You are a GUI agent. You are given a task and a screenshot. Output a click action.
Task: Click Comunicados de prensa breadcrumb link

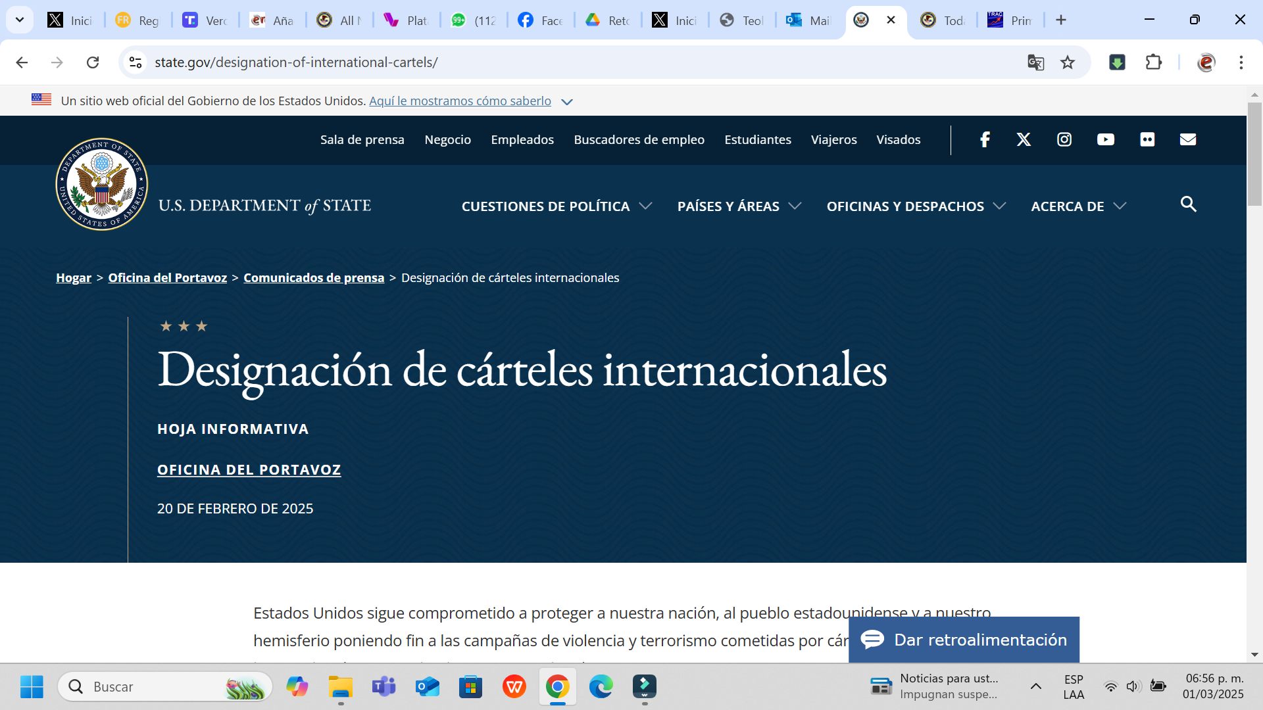pyautogui.click(x=314, y=277)
